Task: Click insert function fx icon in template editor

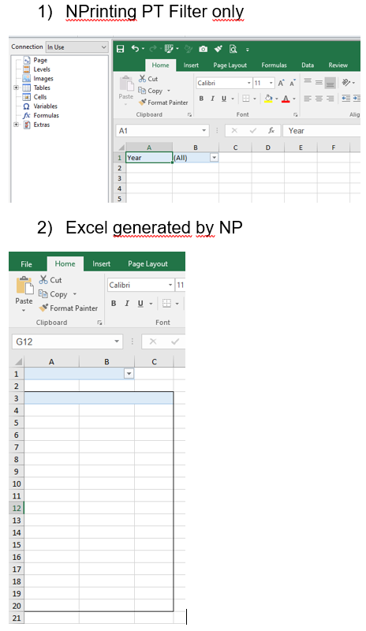Action: pyautogui.click(x=271, y=131)
